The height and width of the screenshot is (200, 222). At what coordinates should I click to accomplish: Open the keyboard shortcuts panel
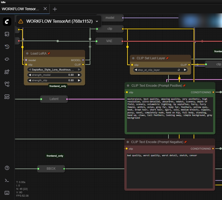(7, 193)
